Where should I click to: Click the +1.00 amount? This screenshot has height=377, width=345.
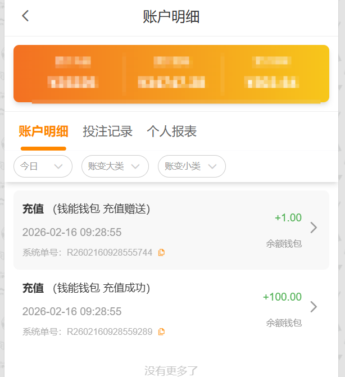coord(288,218)
